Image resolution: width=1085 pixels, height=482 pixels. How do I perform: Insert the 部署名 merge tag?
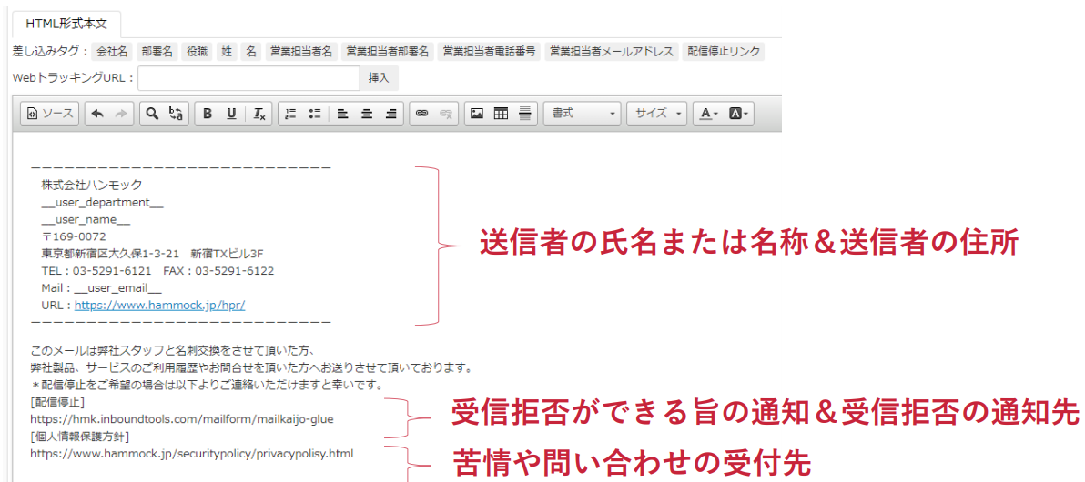tap(157, 52)
